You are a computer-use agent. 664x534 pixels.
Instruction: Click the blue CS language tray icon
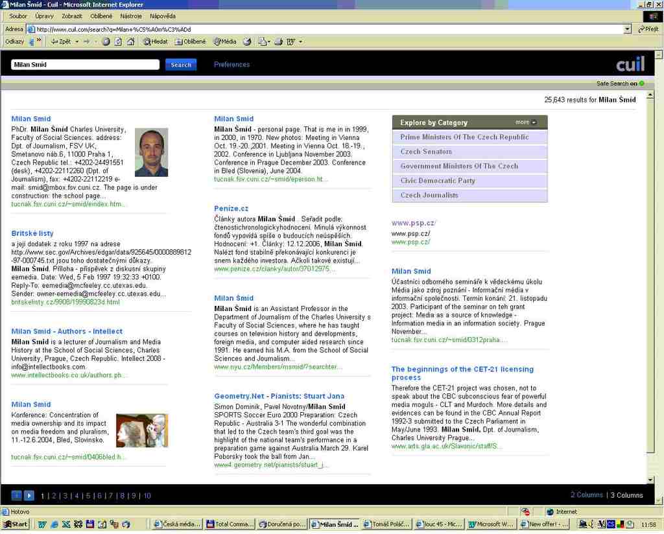pyautogui.click(x=611, y=524)
